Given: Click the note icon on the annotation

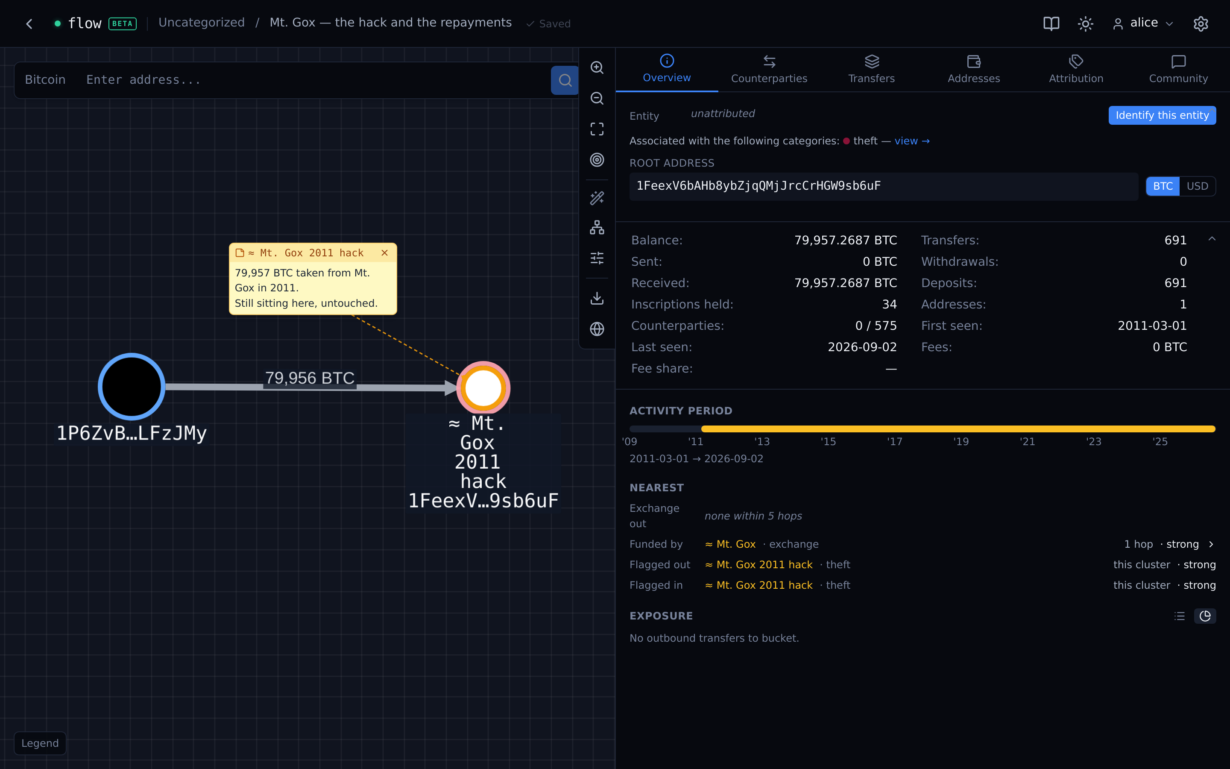Looking at the screenshot, I should point(240,253).
